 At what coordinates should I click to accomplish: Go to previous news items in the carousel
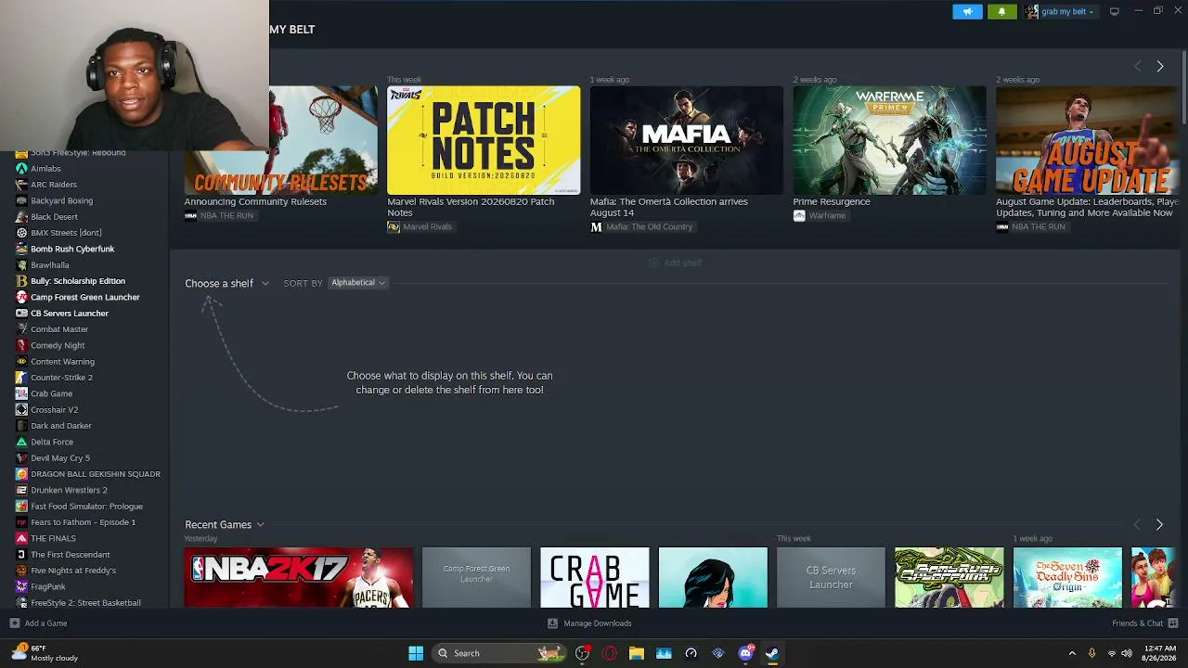(1138, 66)
